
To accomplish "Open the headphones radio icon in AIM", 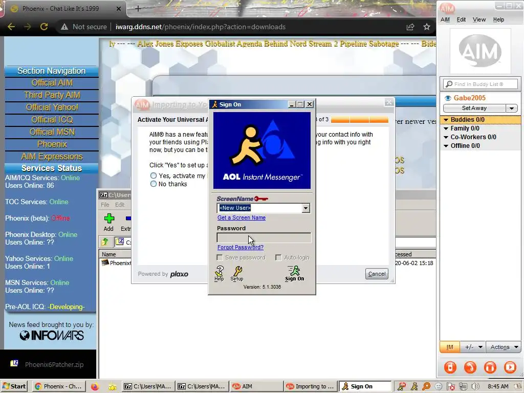I will pyautogui.click(x=490, y=367).
